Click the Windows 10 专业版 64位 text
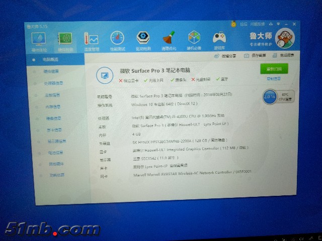Image resolution: width=322 pixels, height=241 pixels. click(165, 104)
